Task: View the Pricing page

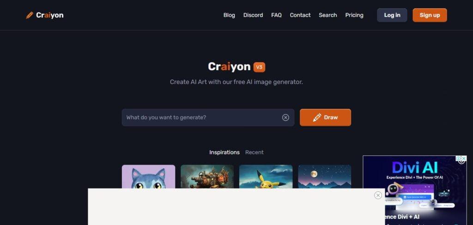Action: tap(354, 15)
